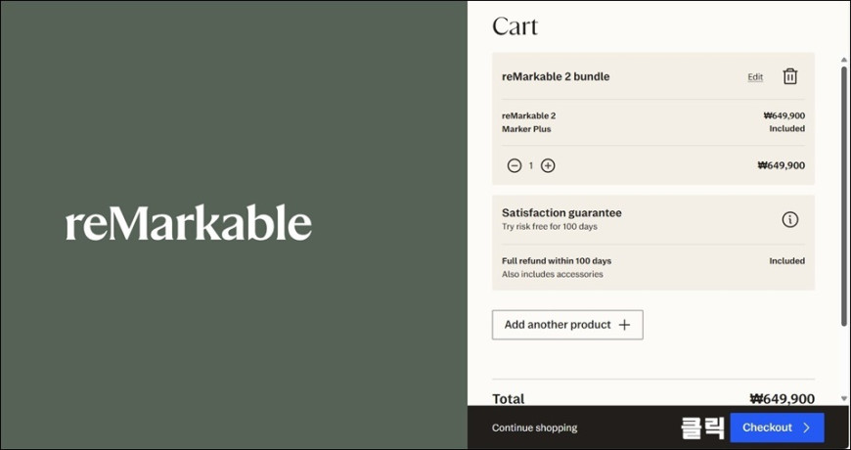This screenshot has height=450, width=851.
Task: Click the scrollbar up arrow in the cart
Action: pyautogui.click(x=844, y=60)
